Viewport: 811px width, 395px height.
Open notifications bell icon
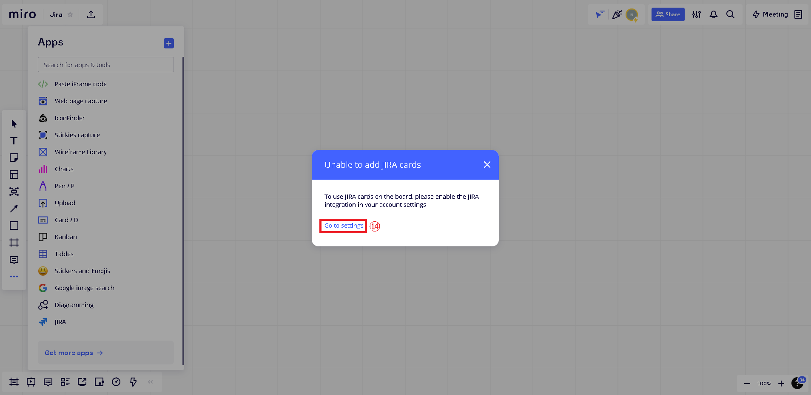[x=713, y=14]
